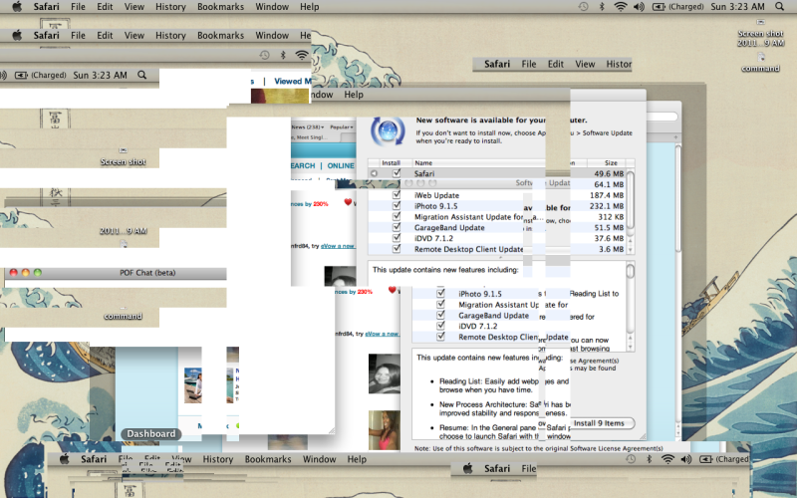
Task: Toggle Remote Desktop Client Update checkbox in the upper list
Action: pos(397,249)
